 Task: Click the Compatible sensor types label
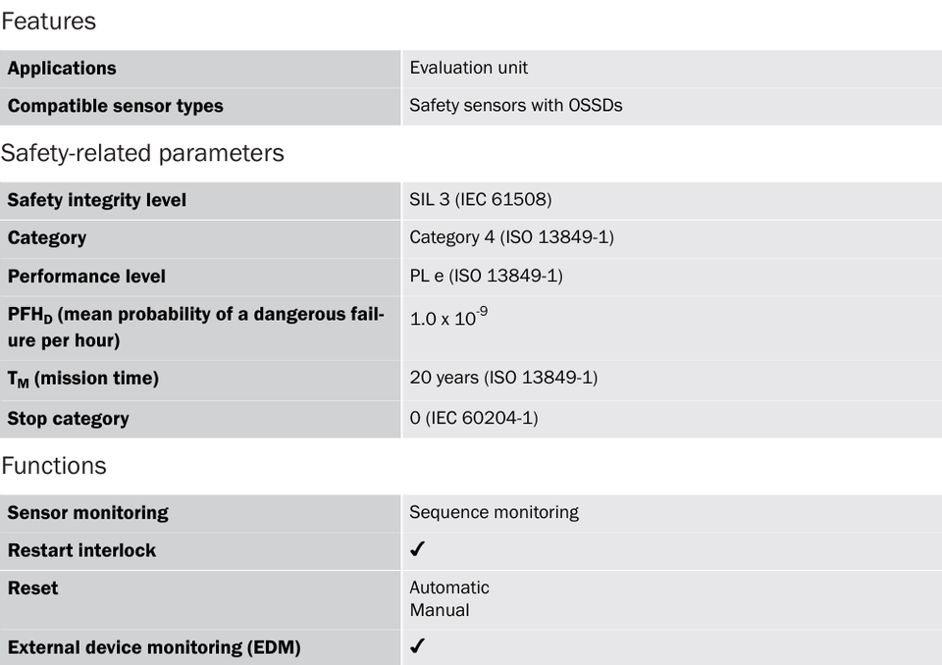(116, 106)
